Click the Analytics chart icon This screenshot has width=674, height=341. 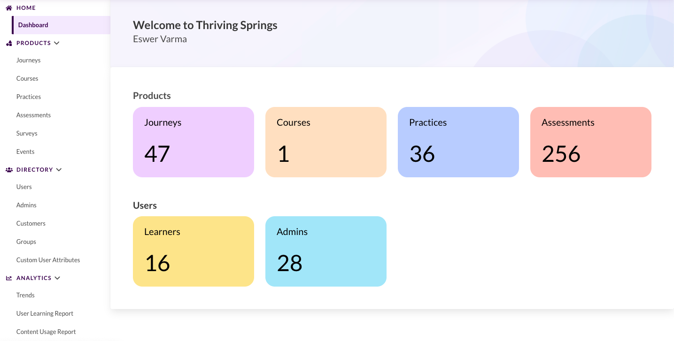tap(9, 278)
